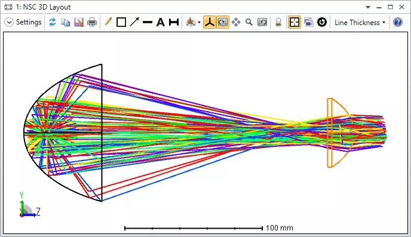Expand the Settings chevron

(x=9, y=22)
